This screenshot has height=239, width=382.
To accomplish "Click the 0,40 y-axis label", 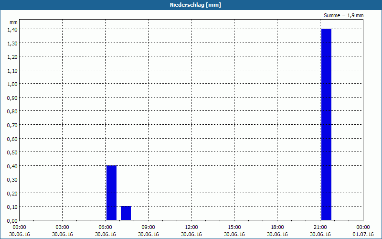I will point(12,166).
